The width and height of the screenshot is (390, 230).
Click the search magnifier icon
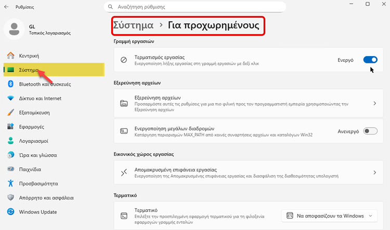[110, 7]
